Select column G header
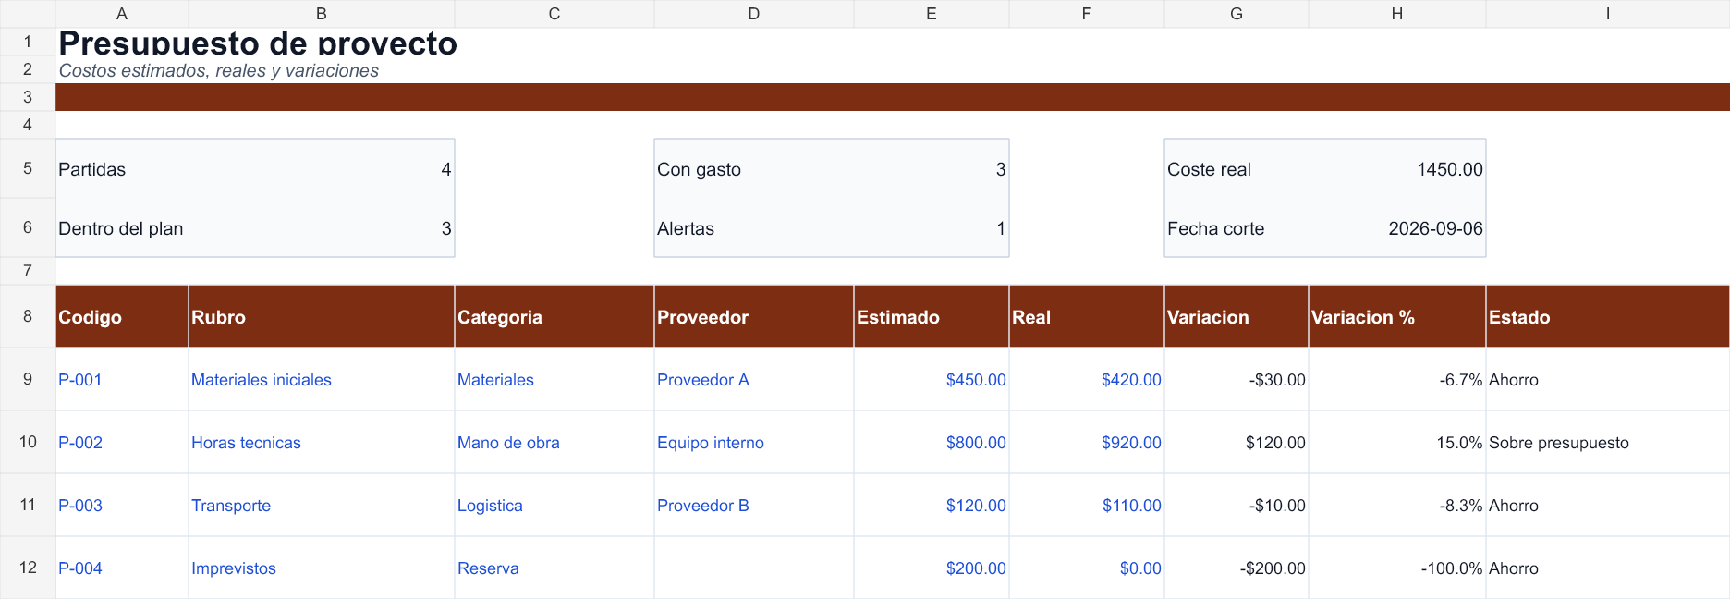The height and width of the screenshot is (599, 1730). click(x=1237, y=14)
